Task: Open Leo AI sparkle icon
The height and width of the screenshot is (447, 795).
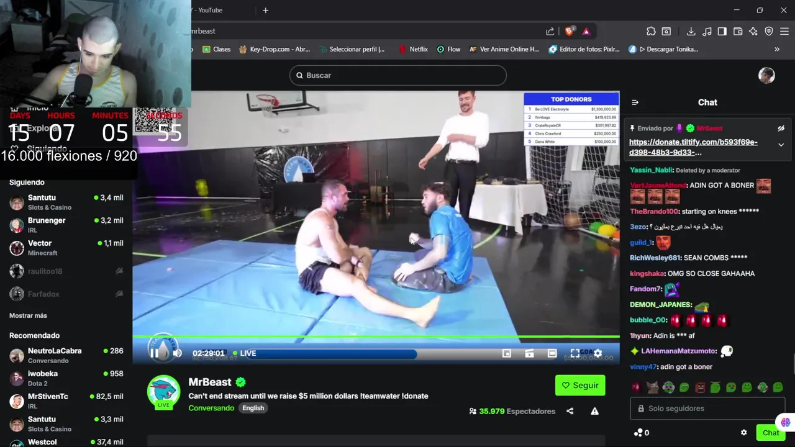Action: pyautogui.click(x=753, y=31)
